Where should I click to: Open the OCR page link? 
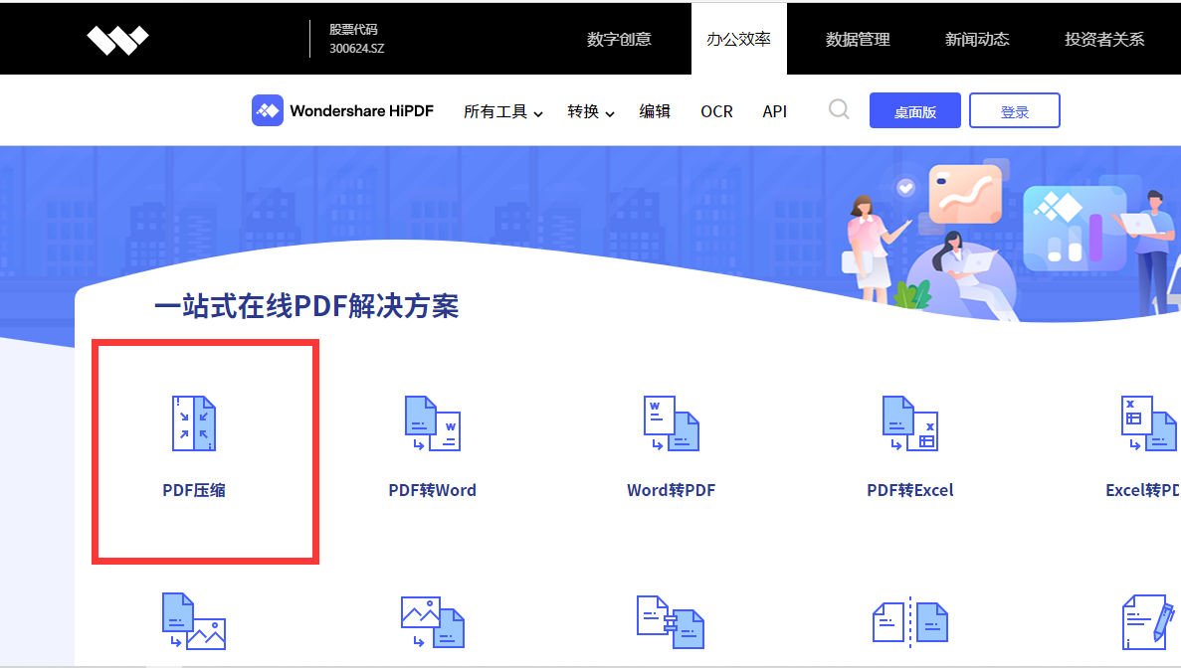click(716, 111)
